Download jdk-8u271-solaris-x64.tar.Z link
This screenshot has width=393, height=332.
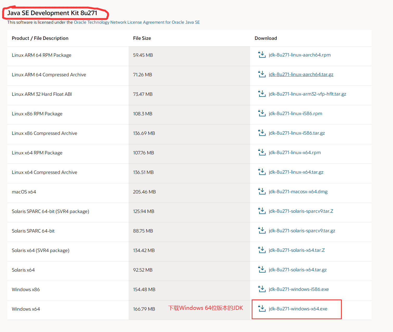click(x=297, y=250)
